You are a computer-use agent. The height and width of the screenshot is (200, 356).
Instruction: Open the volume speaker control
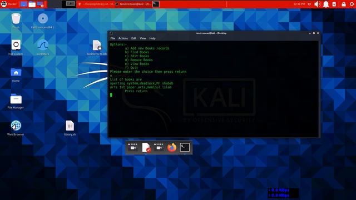click(x=318, y=4)
